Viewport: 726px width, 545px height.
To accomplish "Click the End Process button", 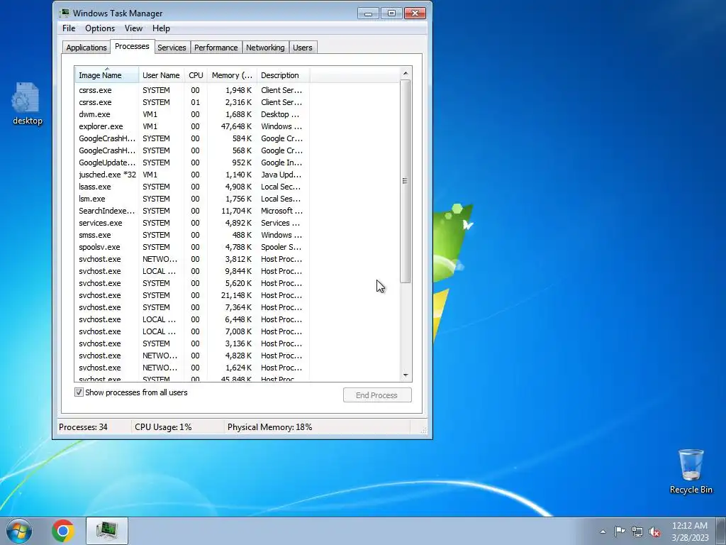I will [377, 395].
